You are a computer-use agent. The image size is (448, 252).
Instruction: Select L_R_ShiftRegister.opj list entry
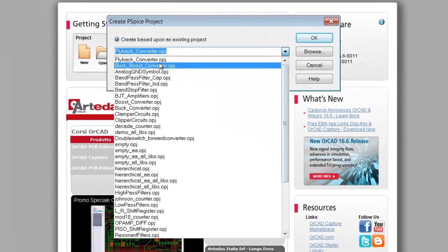pyautogui.click(x=198, y=211)
